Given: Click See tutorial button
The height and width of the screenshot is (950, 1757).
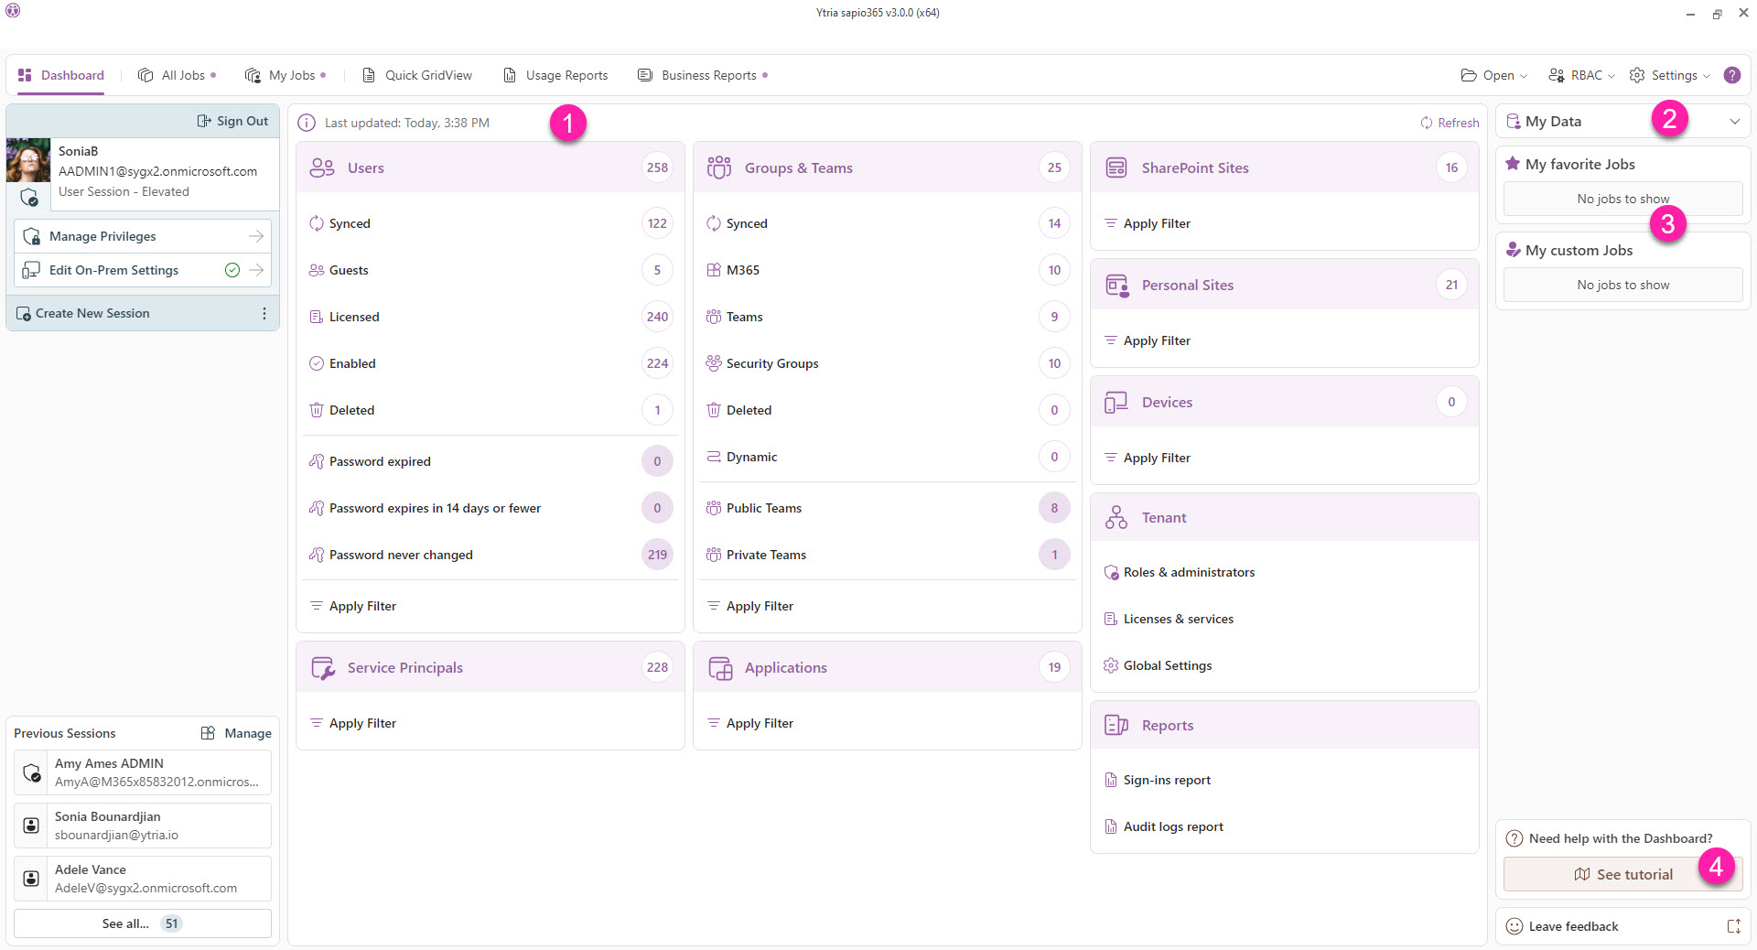Looking at the screenshot, I should pos(1622,874).
